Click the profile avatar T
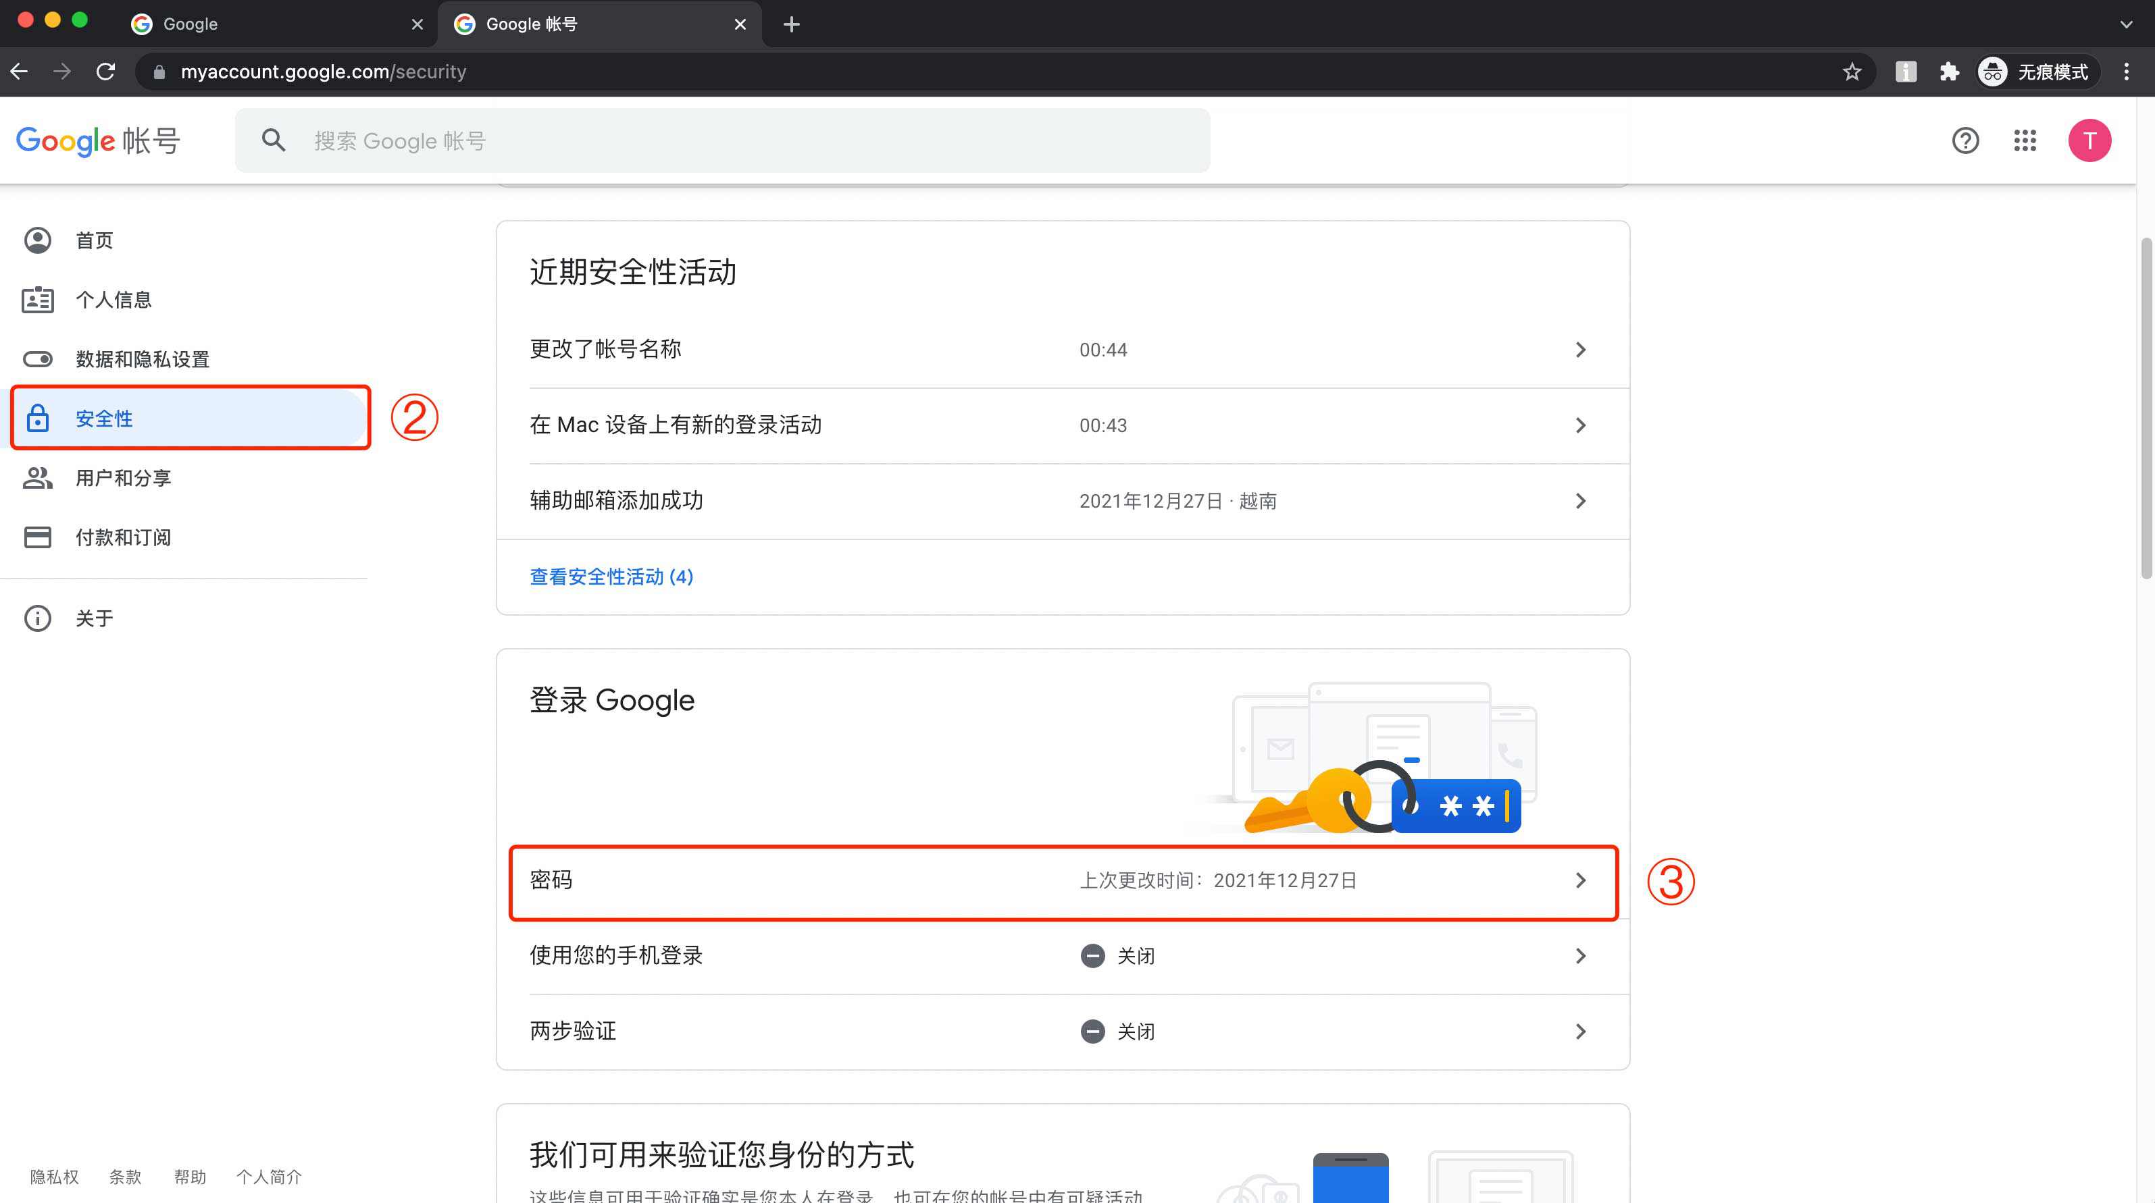The width and height of the screenshot is (2155, 1203). (2089, 140)
